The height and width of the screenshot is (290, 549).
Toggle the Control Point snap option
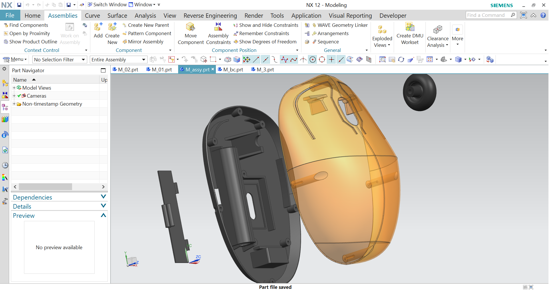tap(275, 59)
